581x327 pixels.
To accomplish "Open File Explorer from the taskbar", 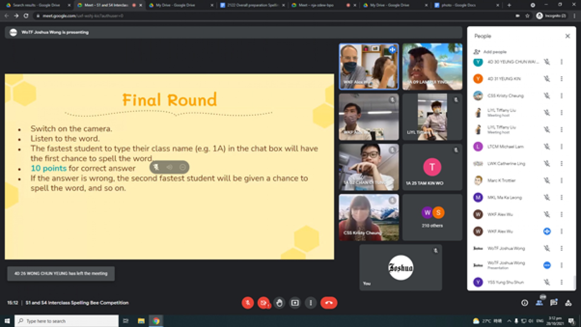I will [141, 321].
